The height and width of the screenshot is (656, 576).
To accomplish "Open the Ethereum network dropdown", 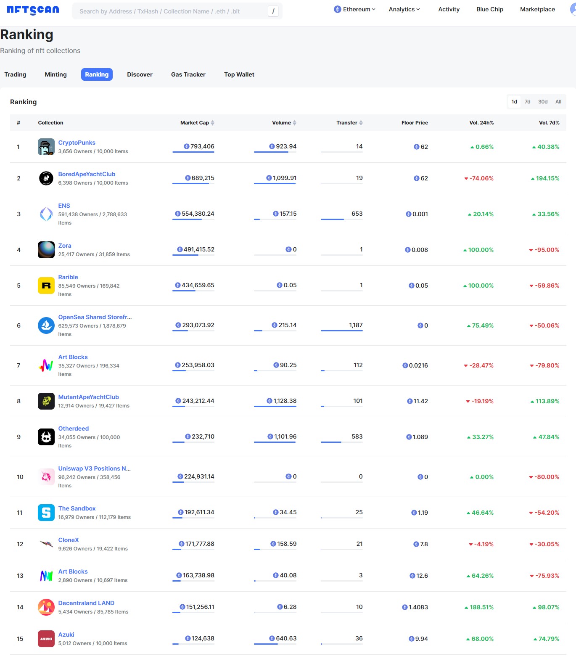I will pos(354,9).
